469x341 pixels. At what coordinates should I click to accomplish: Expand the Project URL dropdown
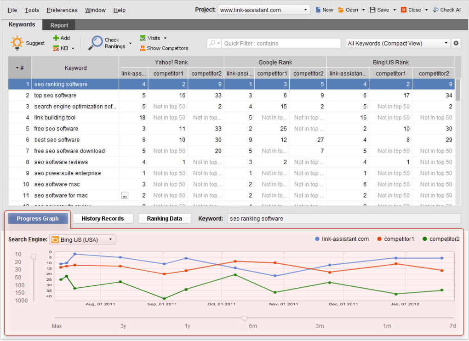(305, 10)
